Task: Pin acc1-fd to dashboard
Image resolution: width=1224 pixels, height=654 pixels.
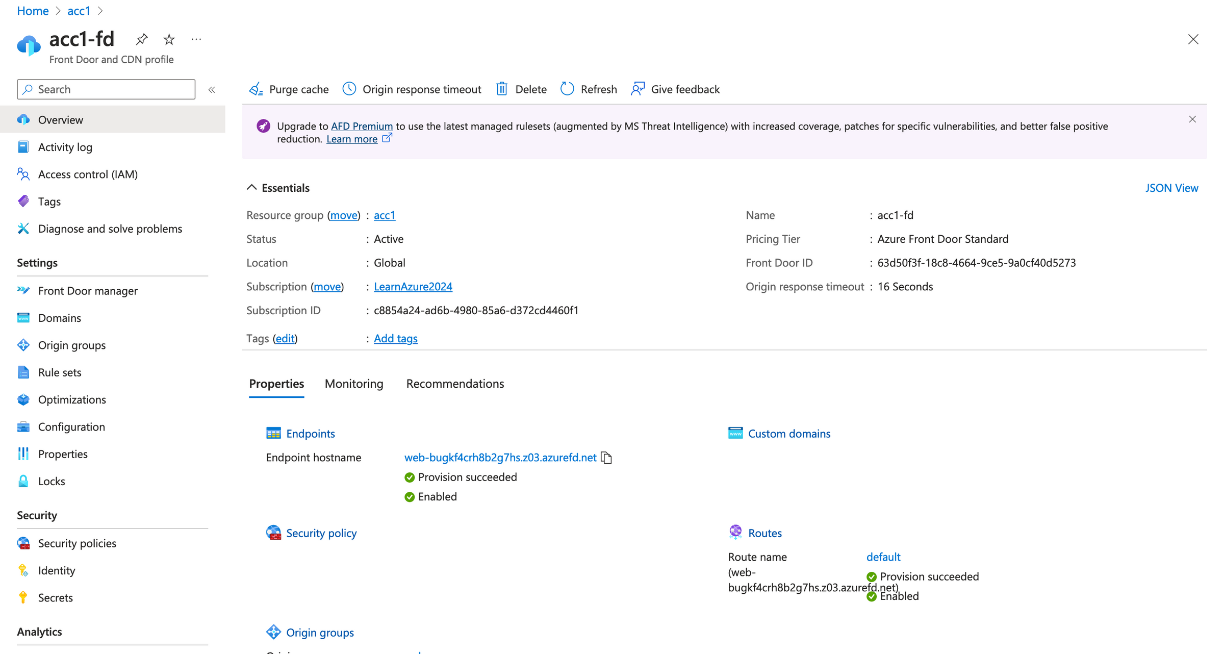Action: 141,39
